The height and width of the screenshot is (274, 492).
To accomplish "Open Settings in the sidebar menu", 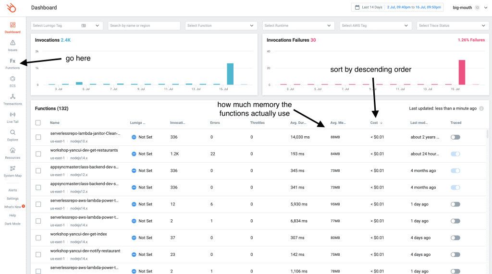I will [12, 198].
